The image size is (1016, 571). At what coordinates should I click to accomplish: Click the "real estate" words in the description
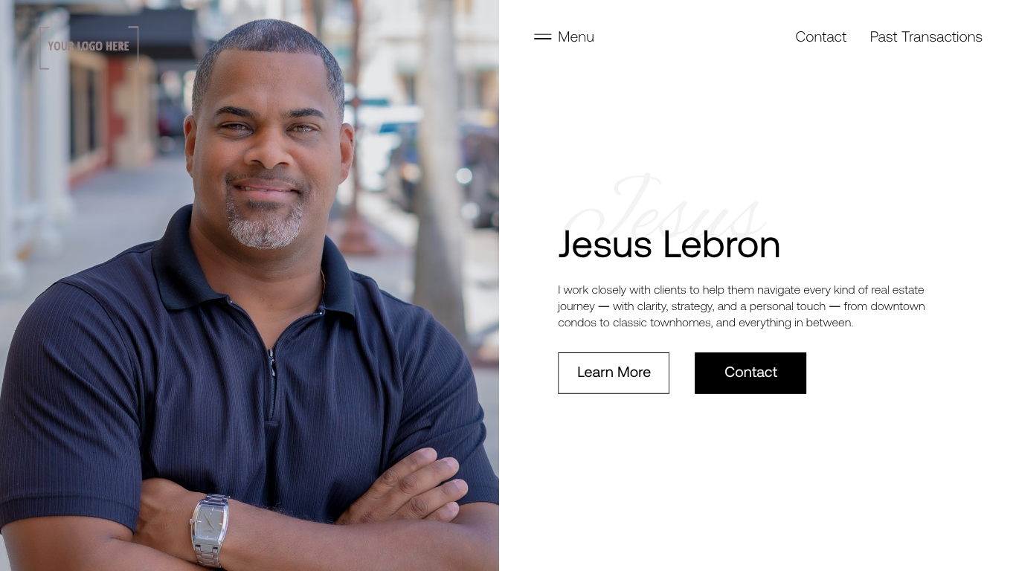click(x=897, y=290)
